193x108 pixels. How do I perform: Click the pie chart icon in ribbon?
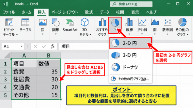pyautogui.click(x=115, y=23)
